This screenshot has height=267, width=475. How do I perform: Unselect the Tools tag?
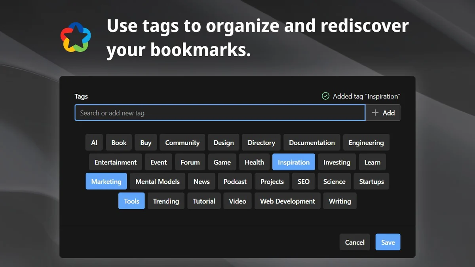tap(131, 201)
